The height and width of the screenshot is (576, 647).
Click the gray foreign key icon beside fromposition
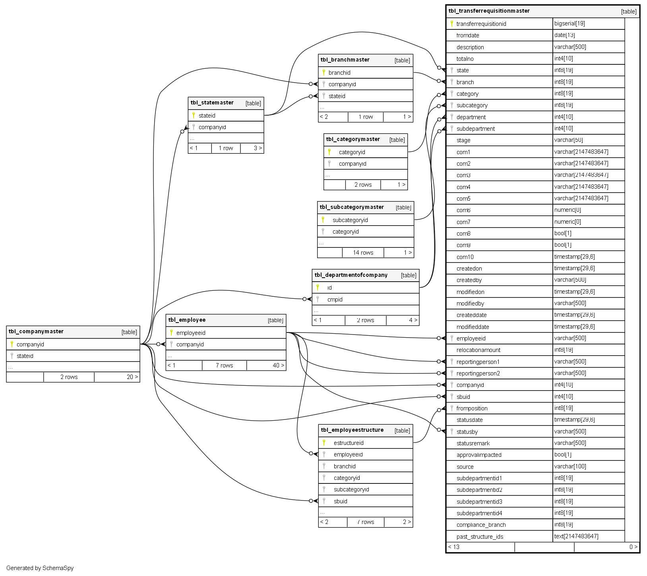point(451,408)
